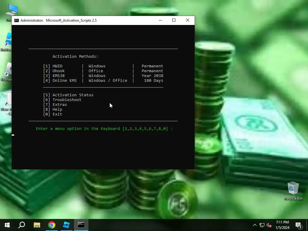Click the Extras entry
Screen dimensions: 308x231
[55, 104]
